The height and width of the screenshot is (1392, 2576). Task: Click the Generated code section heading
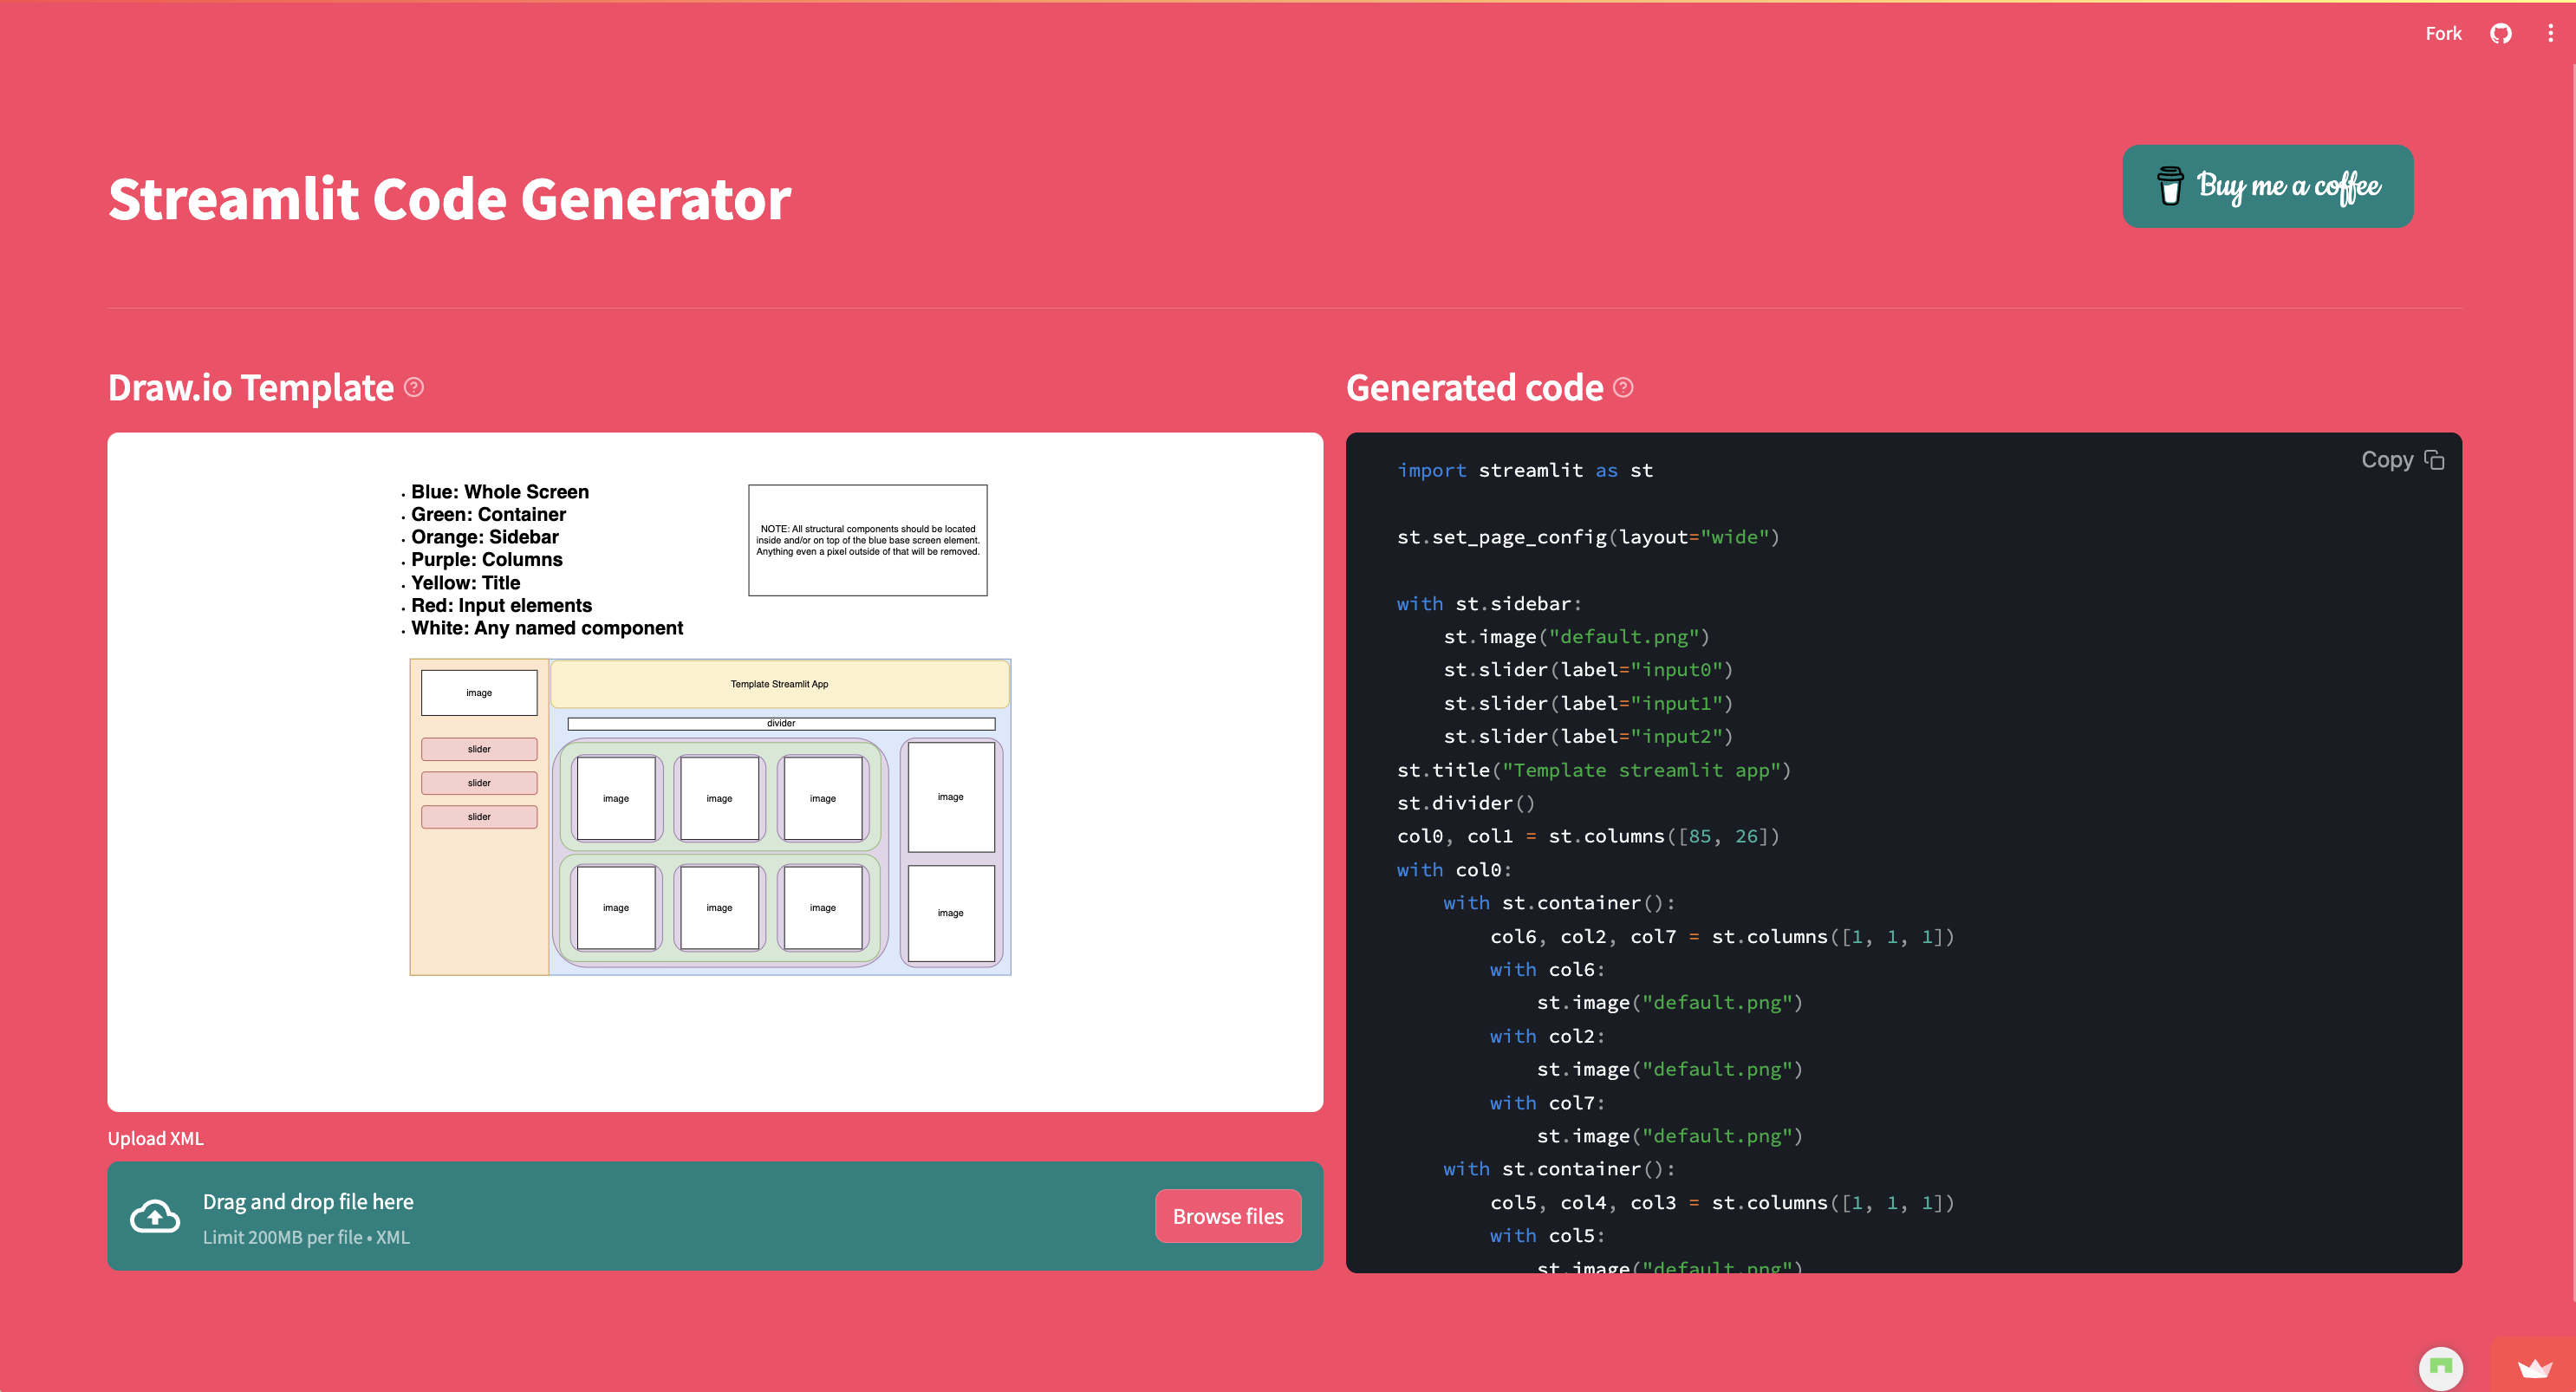coord(1476,388)
